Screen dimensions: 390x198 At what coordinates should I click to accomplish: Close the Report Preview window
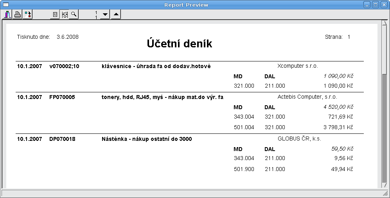pyautogui.click(x=384, y=5)
